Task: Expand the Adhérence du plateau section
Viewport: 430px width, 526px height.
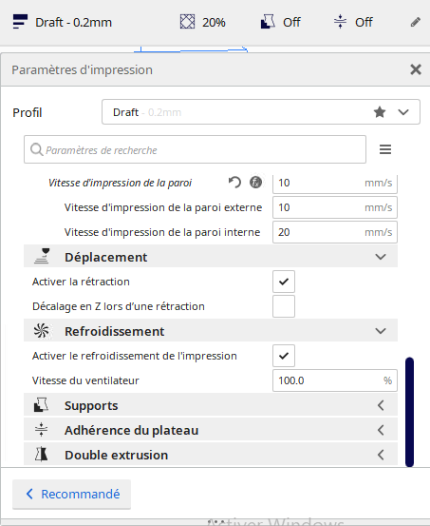Action: (x=211, y=430)
